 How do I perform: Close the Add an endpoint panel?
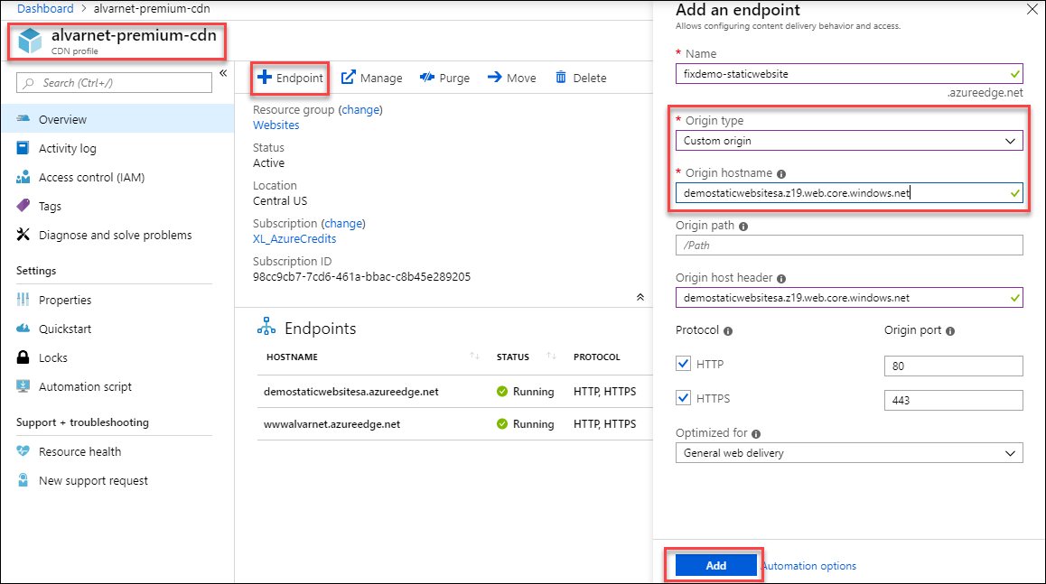(1032, 9)
